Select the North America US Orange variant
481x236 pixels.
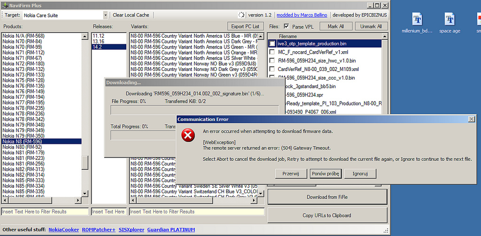tap(194, 53)
